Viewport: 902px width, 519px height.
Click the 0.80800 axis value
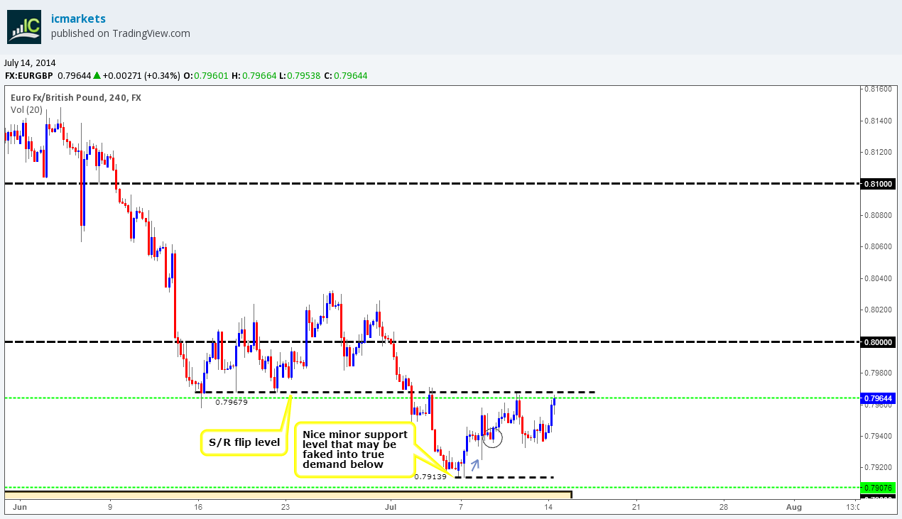coord(879,215)
